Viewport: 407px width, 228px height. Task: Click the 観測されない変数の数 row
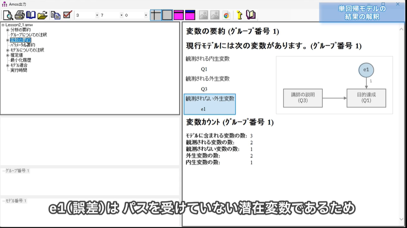219,149
